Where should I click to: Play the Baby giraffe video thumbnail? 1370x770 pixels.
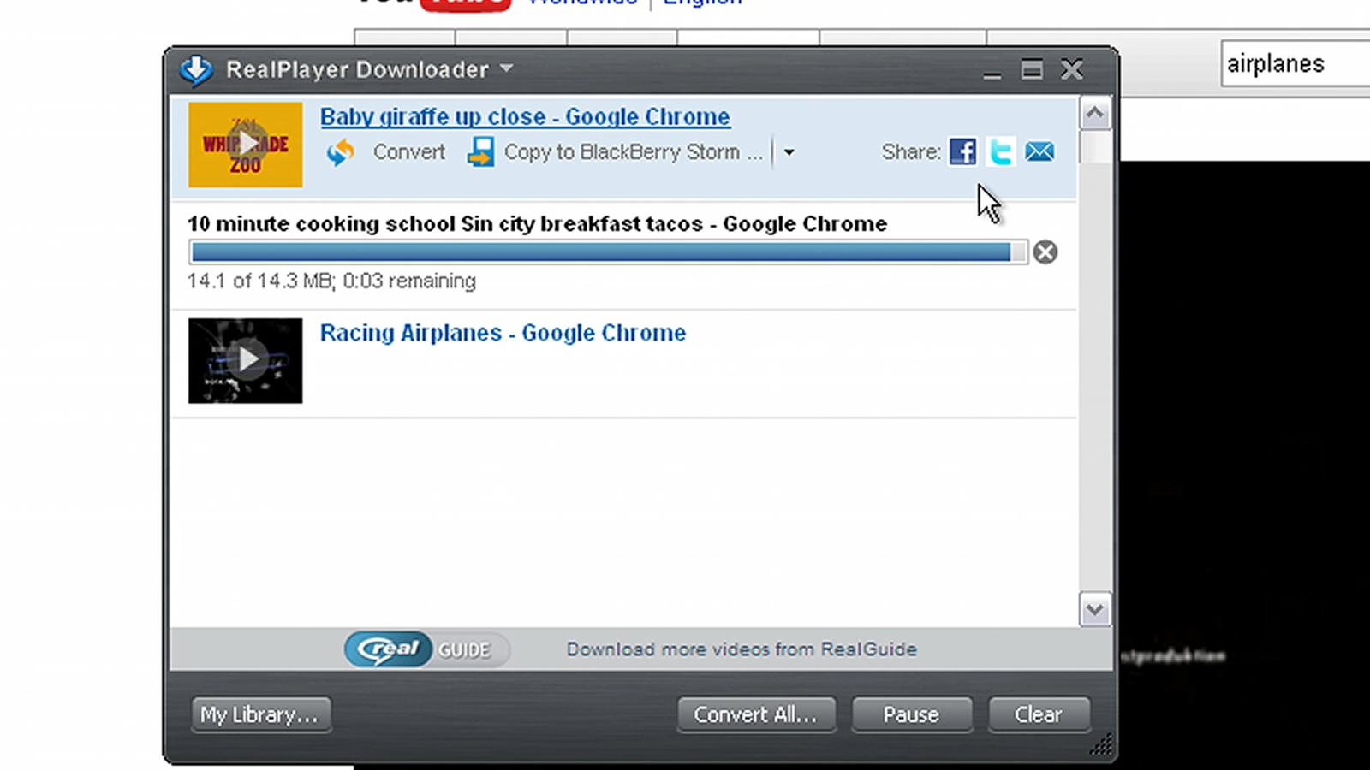[x=246, y=145]
